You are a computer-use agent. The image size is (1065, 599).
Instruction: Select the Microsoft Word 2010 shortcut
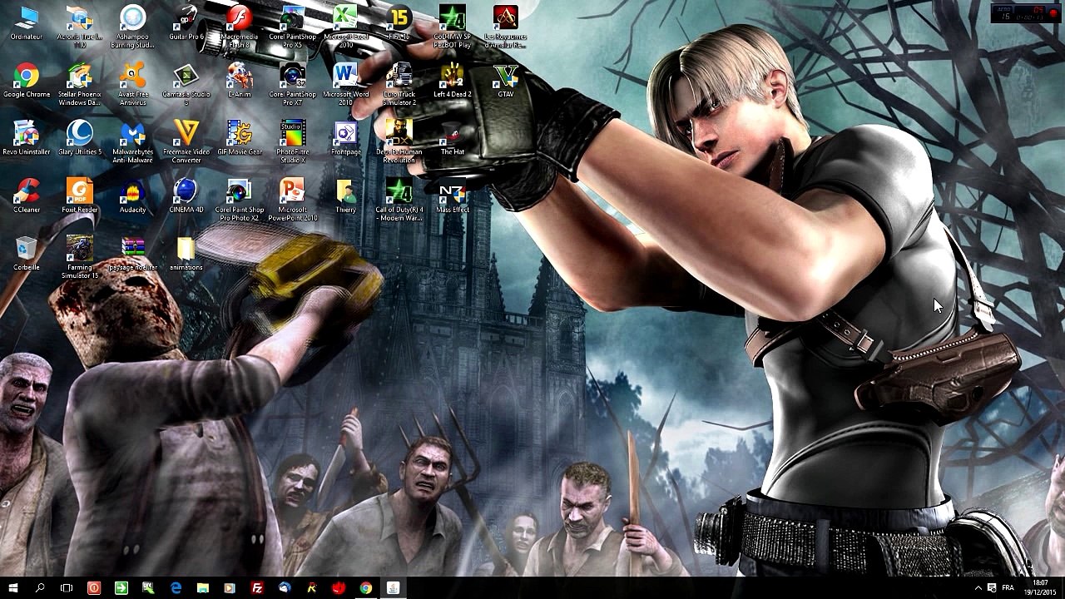(346, 85)
